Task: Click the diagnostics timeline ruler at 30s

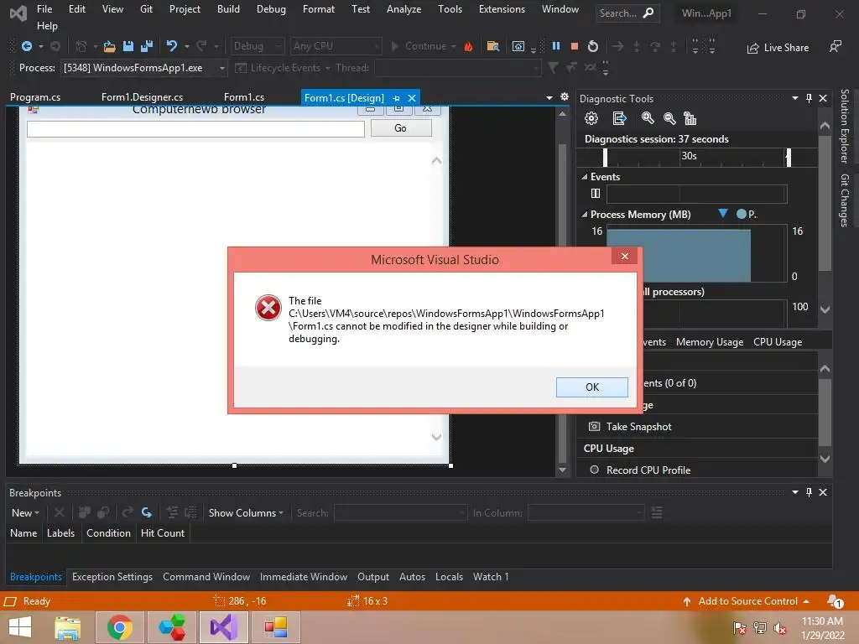Action: [x=689, y=156]
